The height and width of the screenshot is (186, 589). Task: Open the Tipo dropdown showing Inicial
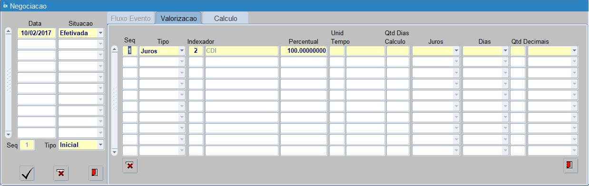coord(100,145)
